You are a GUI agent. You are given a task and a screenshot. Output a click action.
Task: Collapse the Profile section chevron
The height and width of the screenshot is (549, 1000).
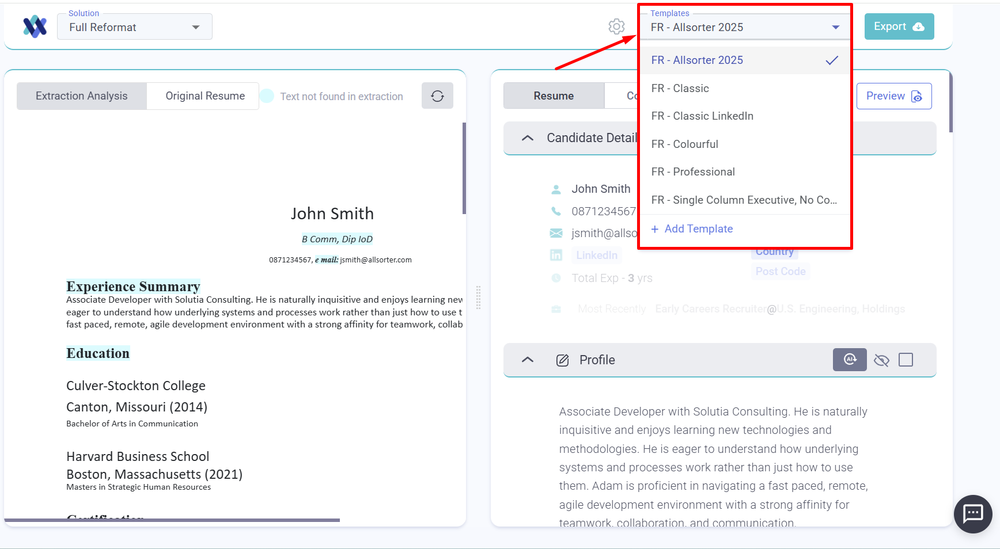click(x=527, y=360)
